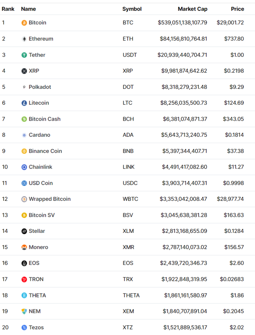Open the Tezos coin link
Screen dimensions: 255x335
(x=36, y=327)
